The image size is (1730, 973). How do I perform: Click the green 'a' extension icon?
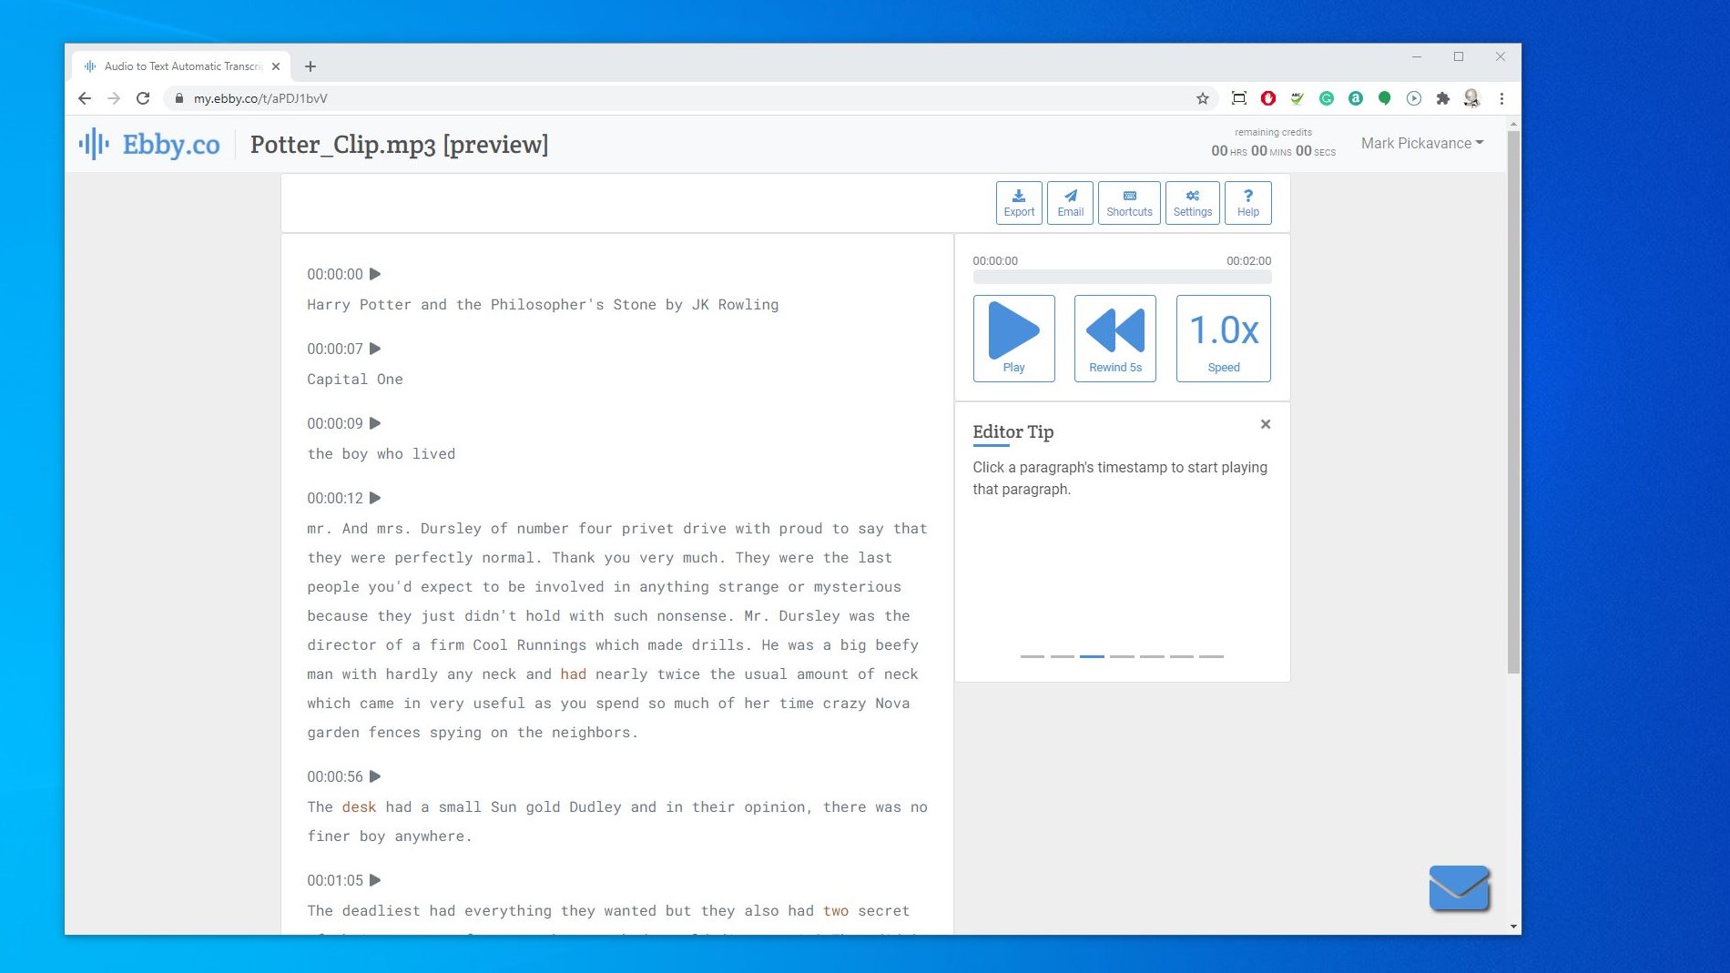pos(1355,98)
